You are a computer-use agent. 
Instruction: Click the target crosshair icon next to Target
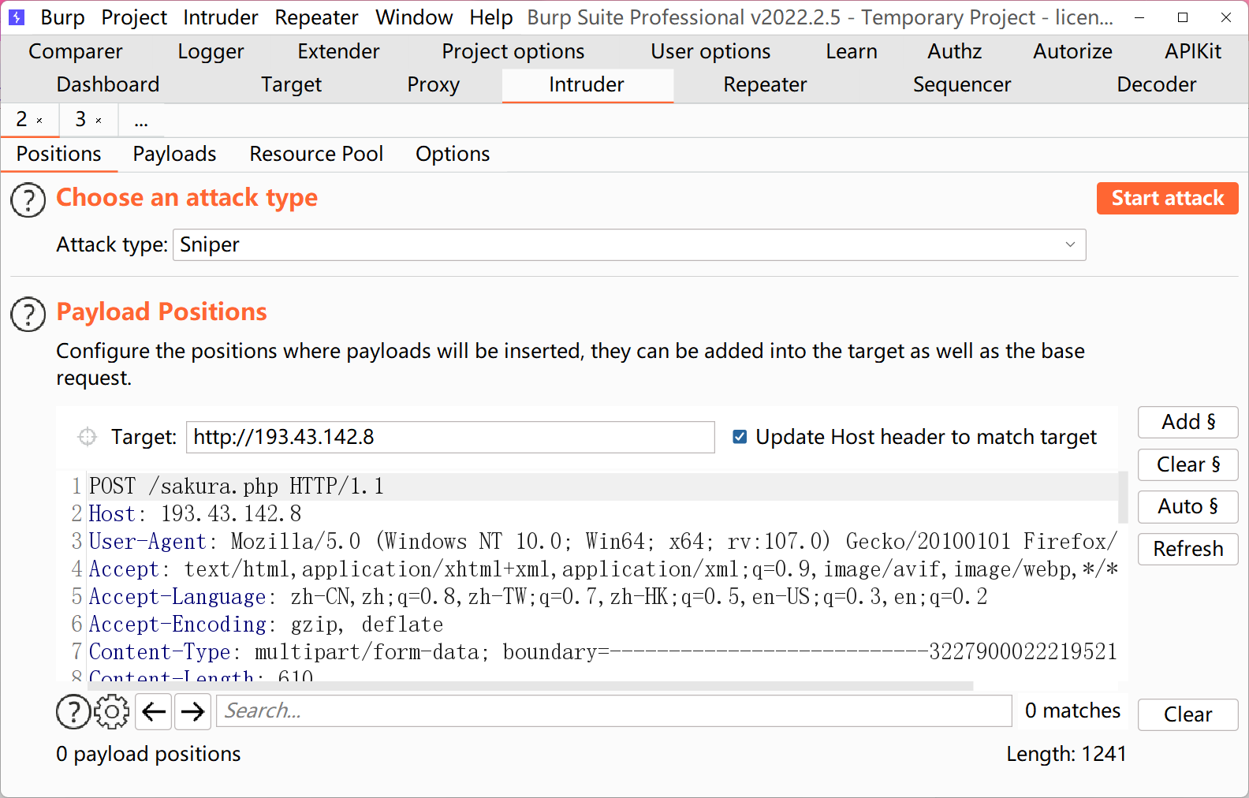[x=87, y=437]
